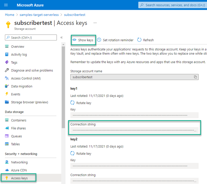Click the magnifier icon in global search

(x=142, y=5)
